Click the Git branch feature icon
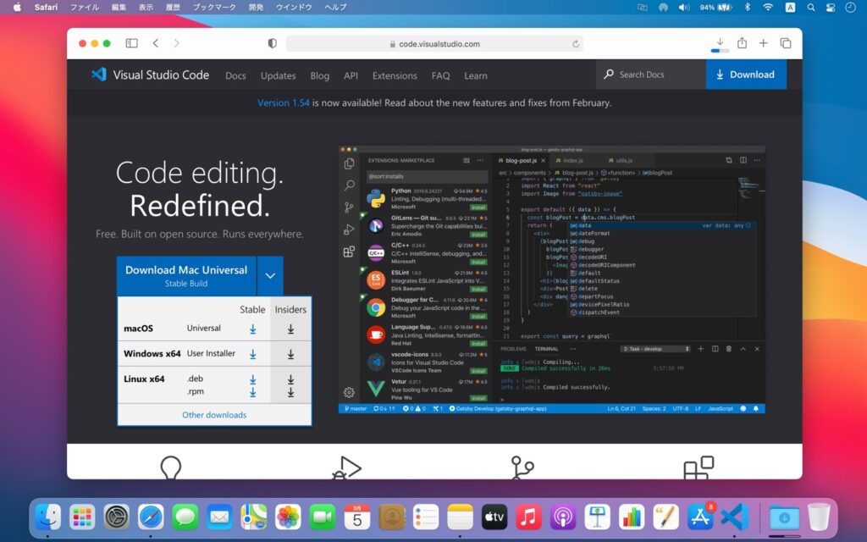 [x=522, y=467]
